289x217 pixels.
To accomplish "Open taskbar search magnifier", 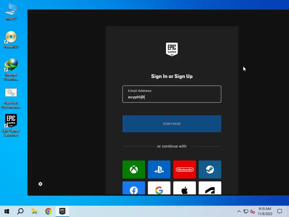I will [20, 211].
